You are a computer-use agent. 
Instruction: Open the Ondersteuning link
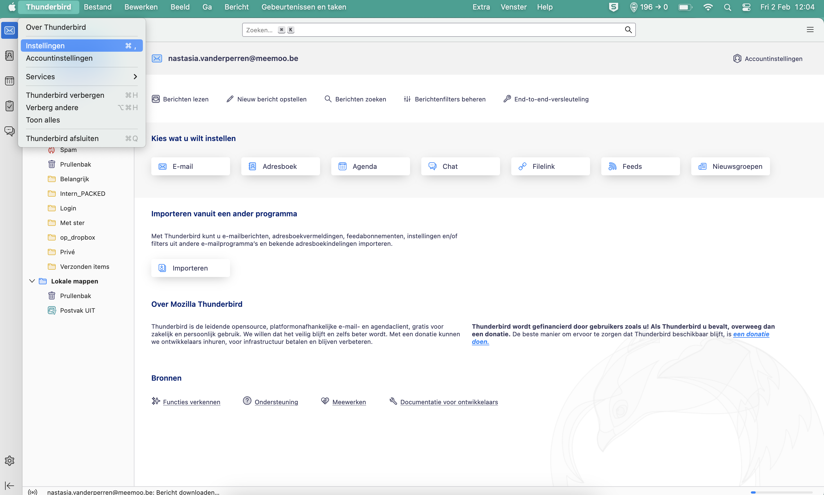pos(276,402)
